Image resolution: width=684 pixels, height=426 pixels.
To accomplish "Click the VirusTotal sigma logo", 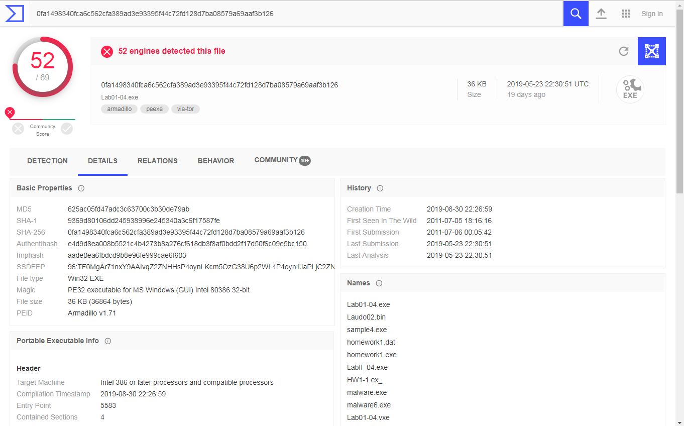I will point(15,14).
